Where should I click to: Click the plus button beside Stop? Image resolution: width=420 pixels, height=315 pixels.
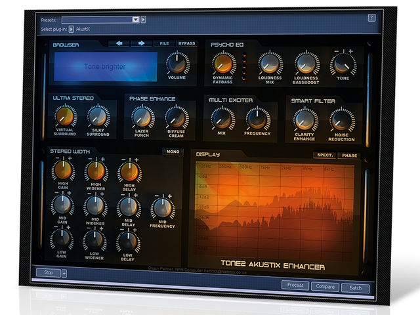[x=64, y=274]
